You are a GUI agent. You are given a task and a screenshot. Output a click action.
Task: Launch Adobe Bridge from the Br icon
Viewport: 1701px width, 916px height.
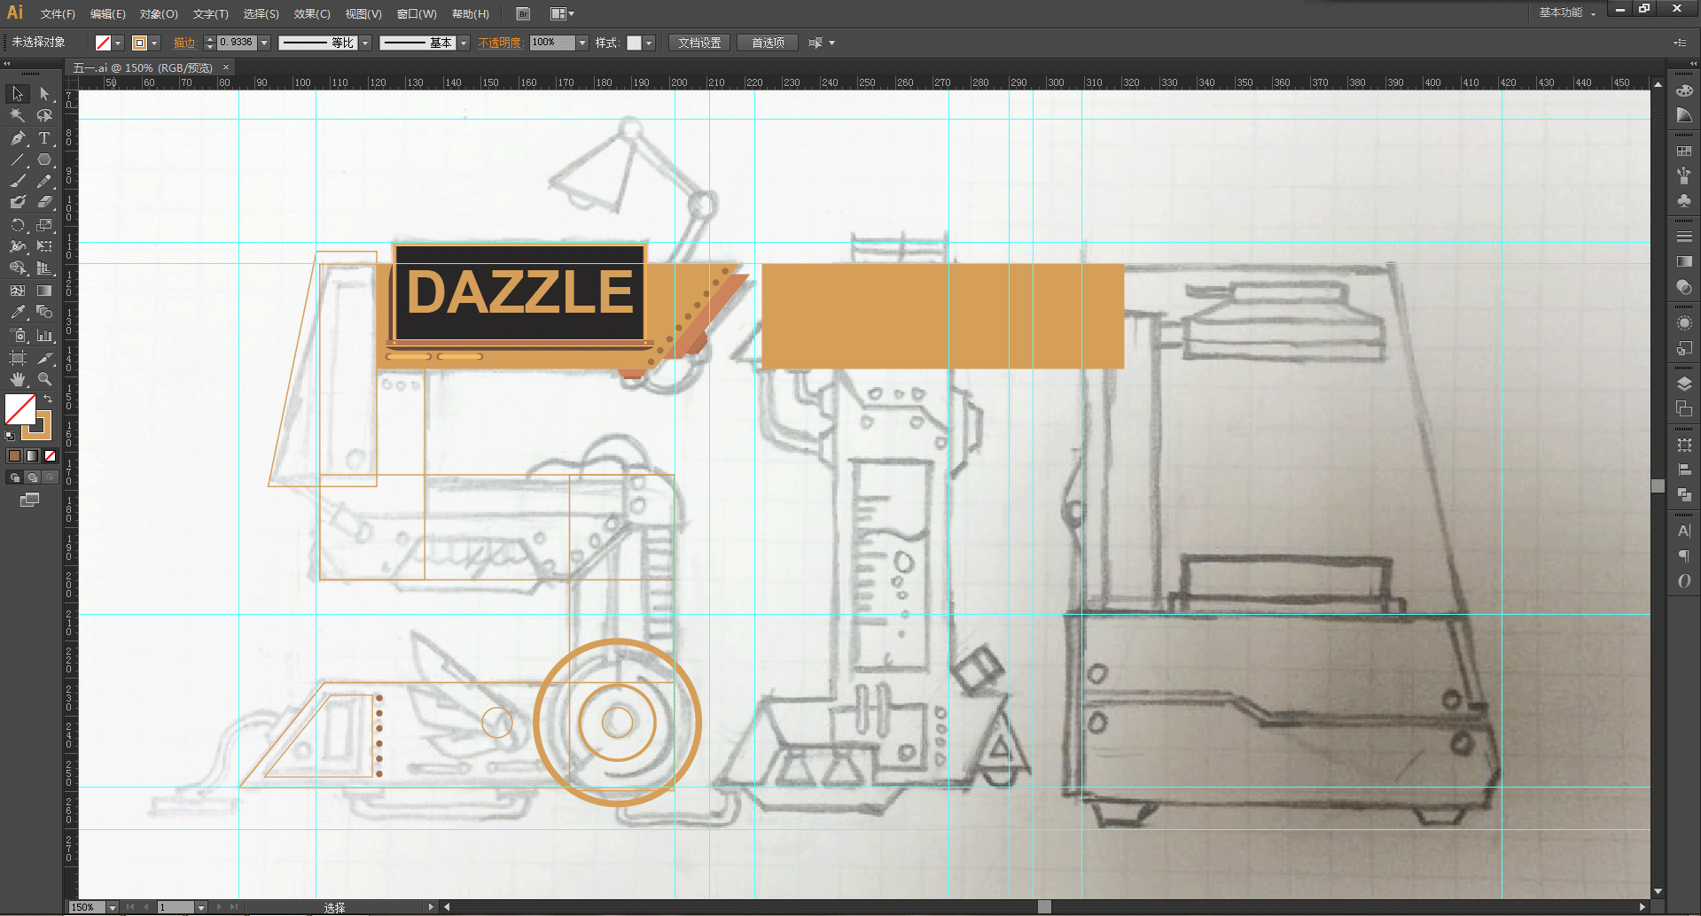click(523, 14)
